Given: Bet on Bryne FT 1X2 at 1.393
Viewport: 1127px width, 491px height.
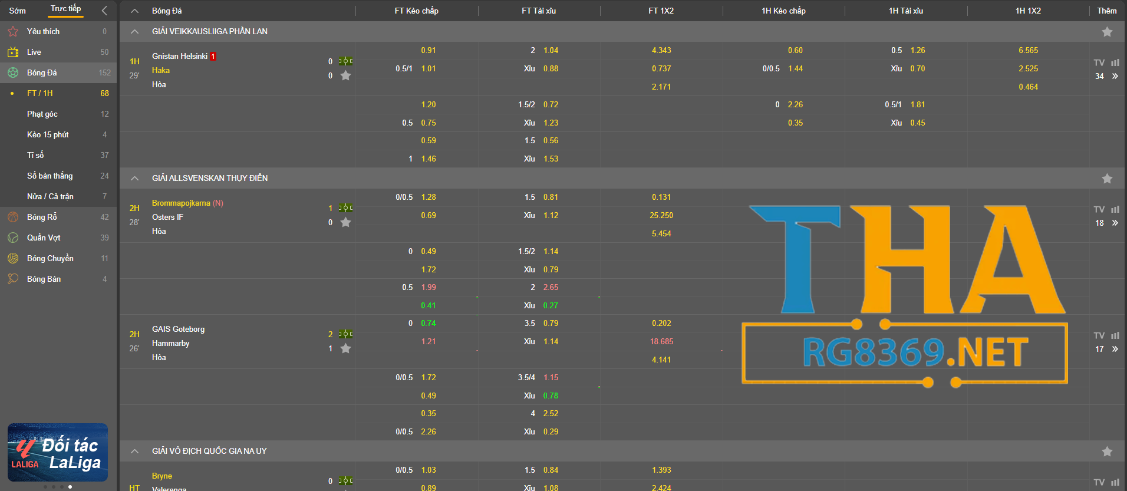Looking at the screenshot, I should click(661, 470).
